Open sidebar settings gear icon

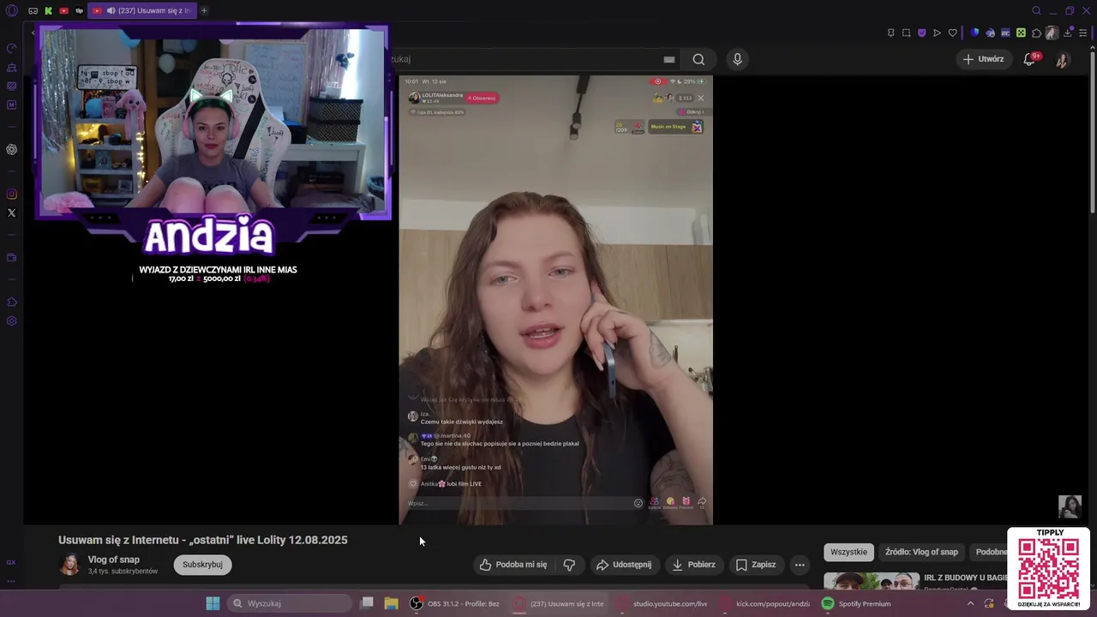coord(11,321)
